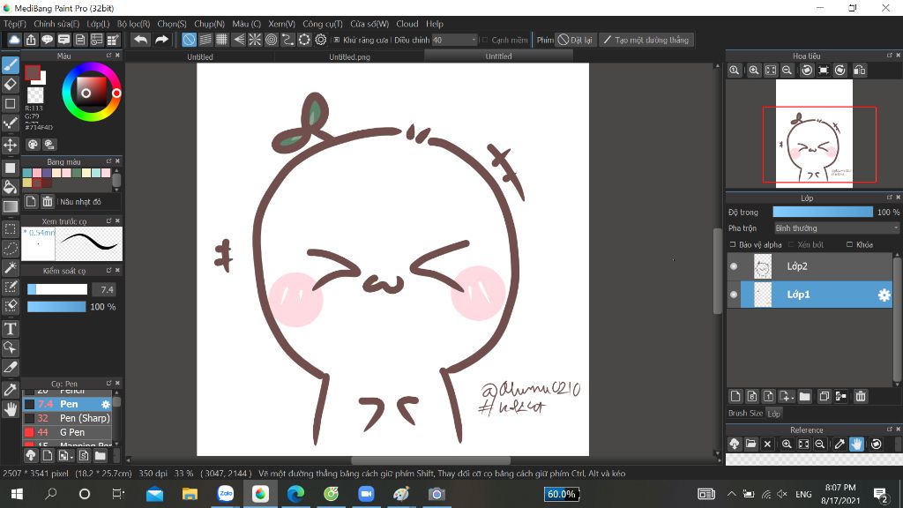Switch to the Lớp tab beside Brush Size
Screen dimensions: 903x508
[x=773, y=414]
